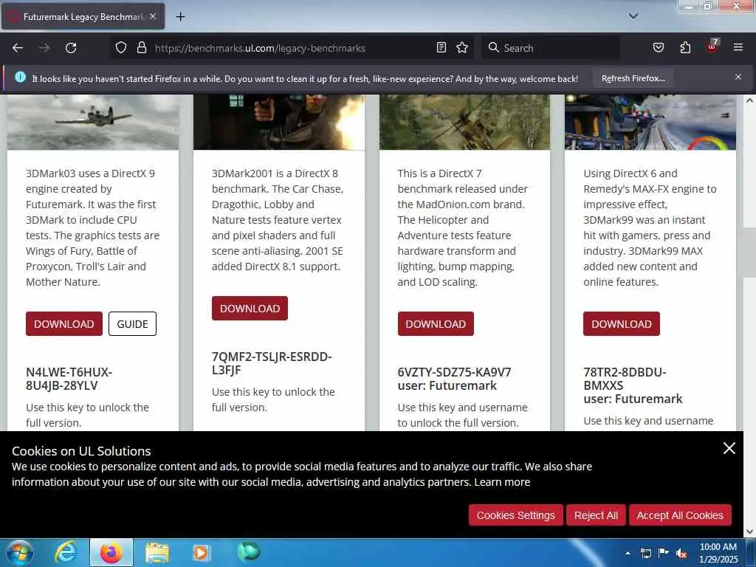The image size is (756, 567).
Task: Click the 3DMark99 race track thumbnail
Action: [650, 122]
